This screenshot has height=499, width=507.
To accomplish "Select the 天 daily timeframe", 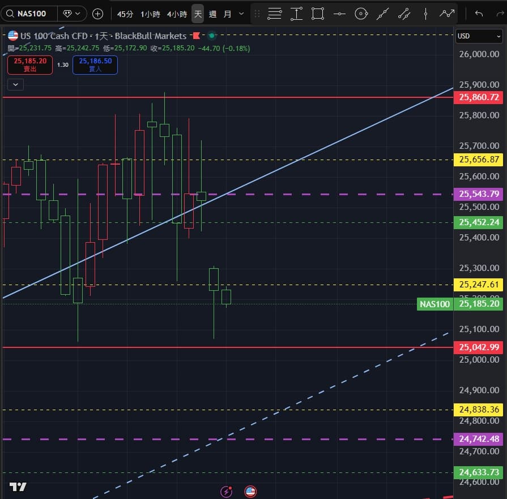I will click(x=198, y=14).
